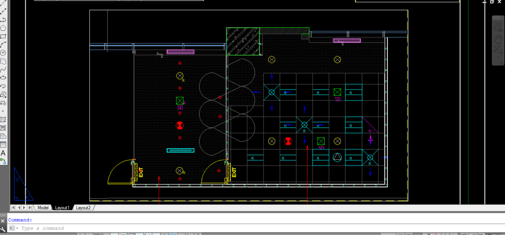Select the Layout1 tab
The height and width of the screenshot is (235, 505).
(x=62, y=208)
